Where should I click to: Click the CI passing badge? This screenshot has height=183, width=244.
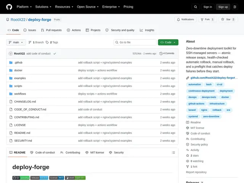coord(21,178)
